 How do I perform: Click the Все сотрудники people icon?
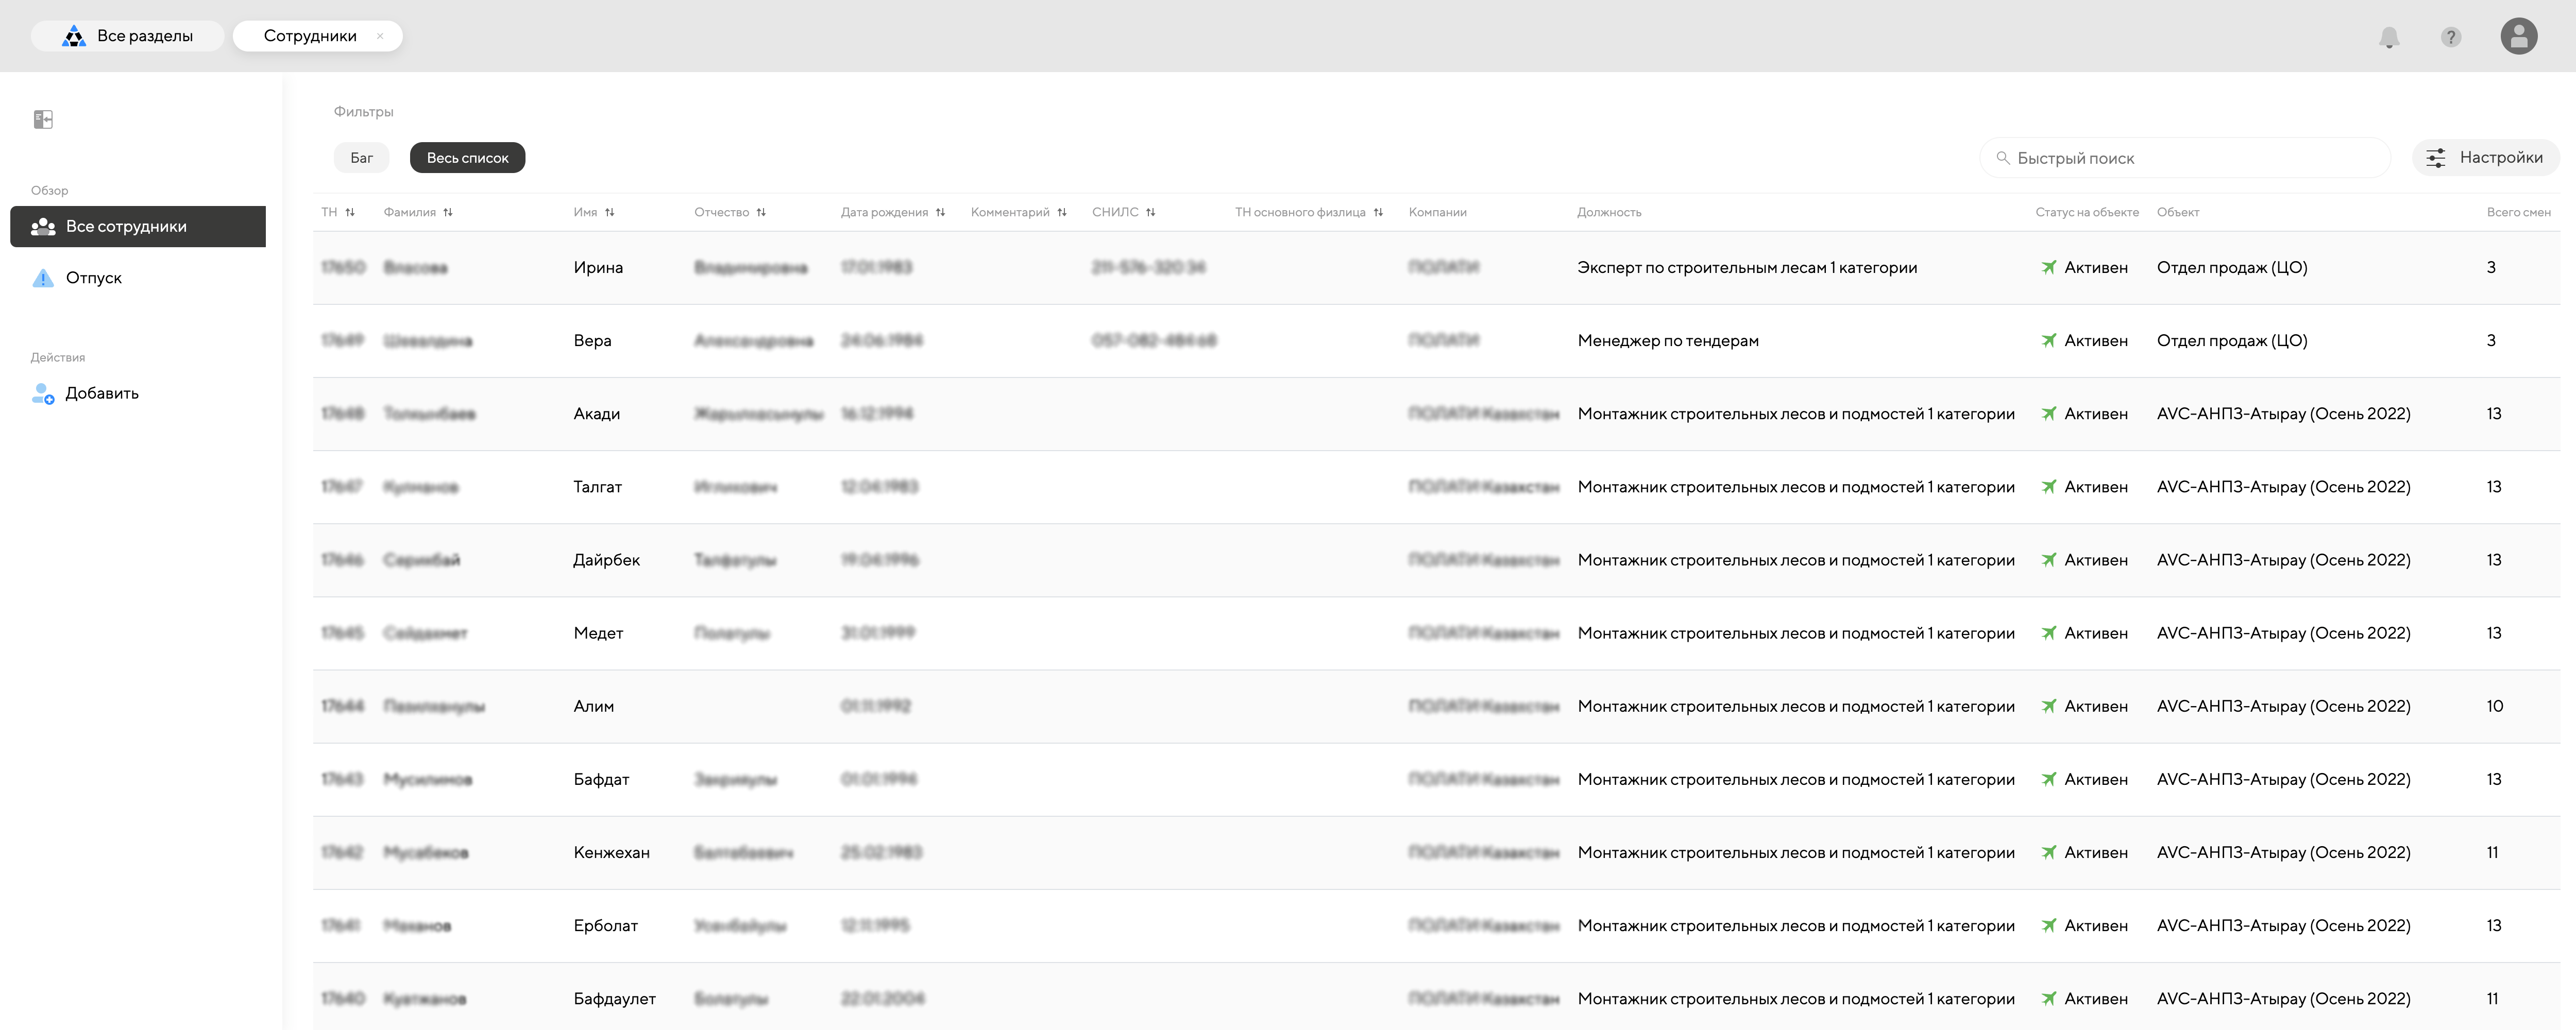(x=43, y=227)
